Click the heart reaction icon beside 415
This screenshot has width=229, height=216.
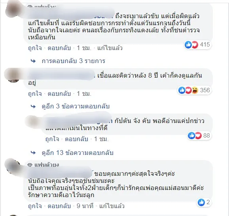pos(195,45)
